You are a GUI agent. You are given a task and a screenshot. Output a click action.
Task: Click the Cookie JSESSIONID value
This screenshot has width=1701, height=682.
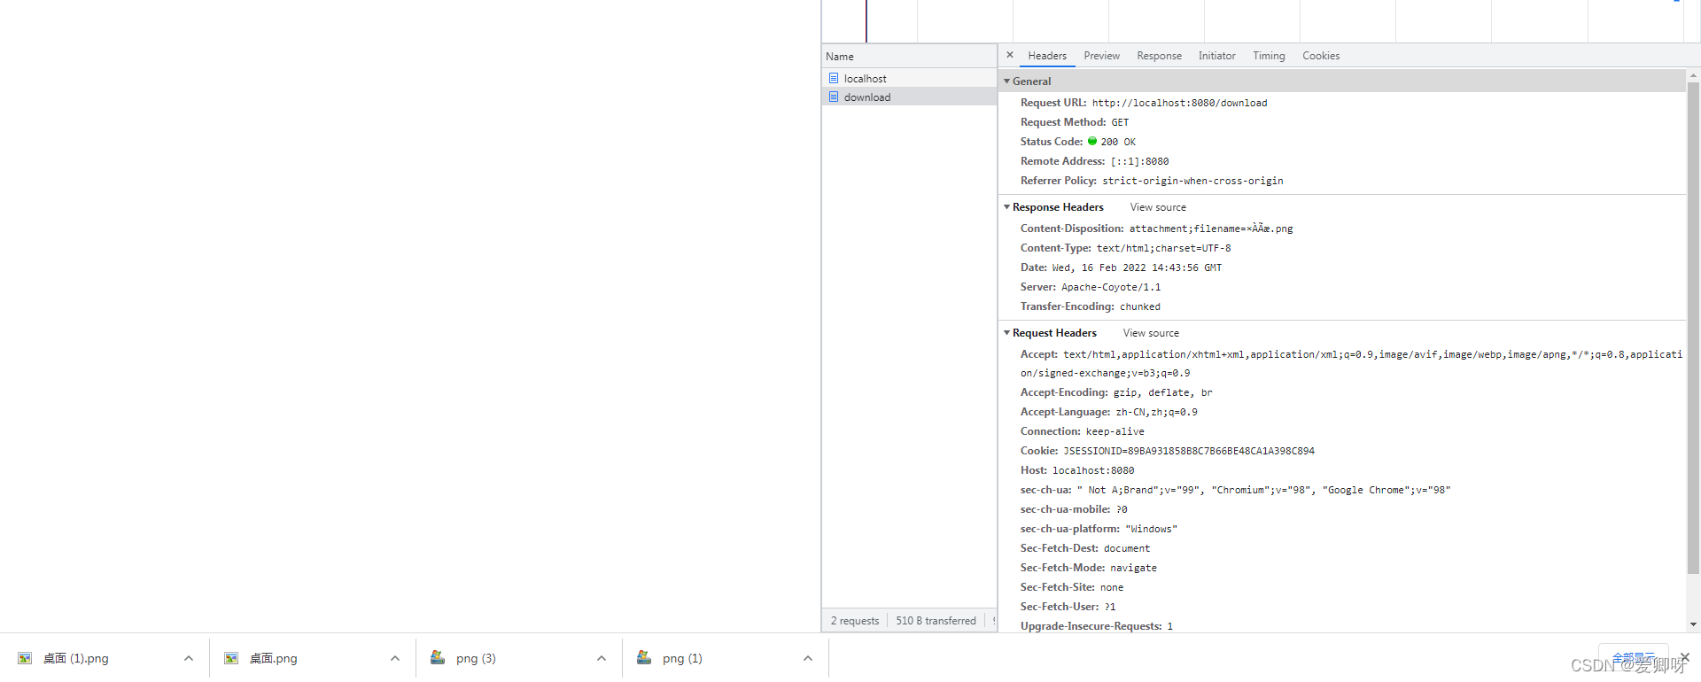tap(1189, 451)
